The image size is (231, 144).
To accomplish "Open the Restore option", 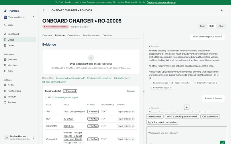I will pyautogui.click(x=19, y=102).
